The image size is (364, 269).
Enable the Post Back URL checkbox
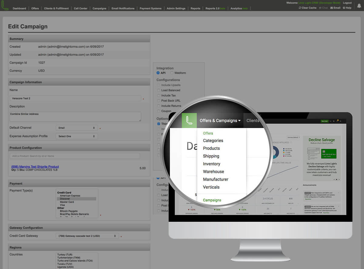tap(159, 101)
